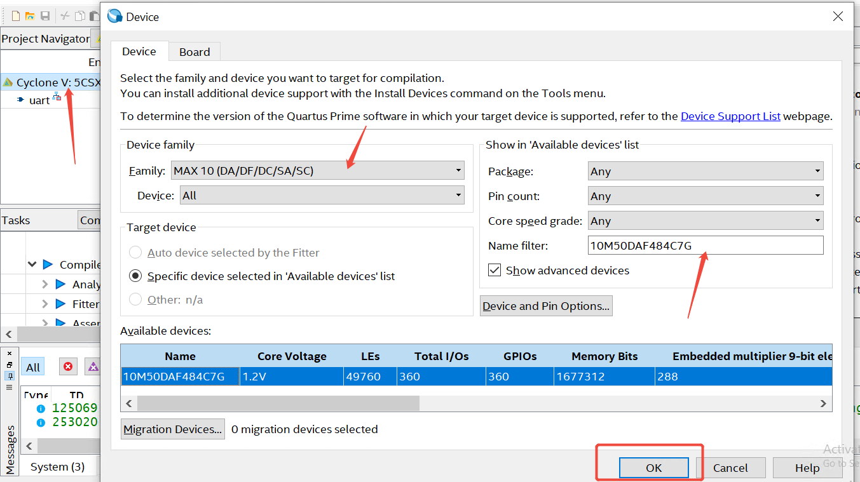Open the device Family dropdown
This screenshot has width=860, height=482.
[318, 170]
